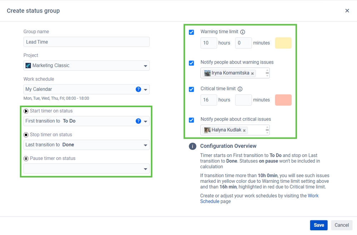Image resolution: width=357 pixels, height=235 pixels.
Task: Click the Pause timer icon
Action: click(x=26, y=159)
